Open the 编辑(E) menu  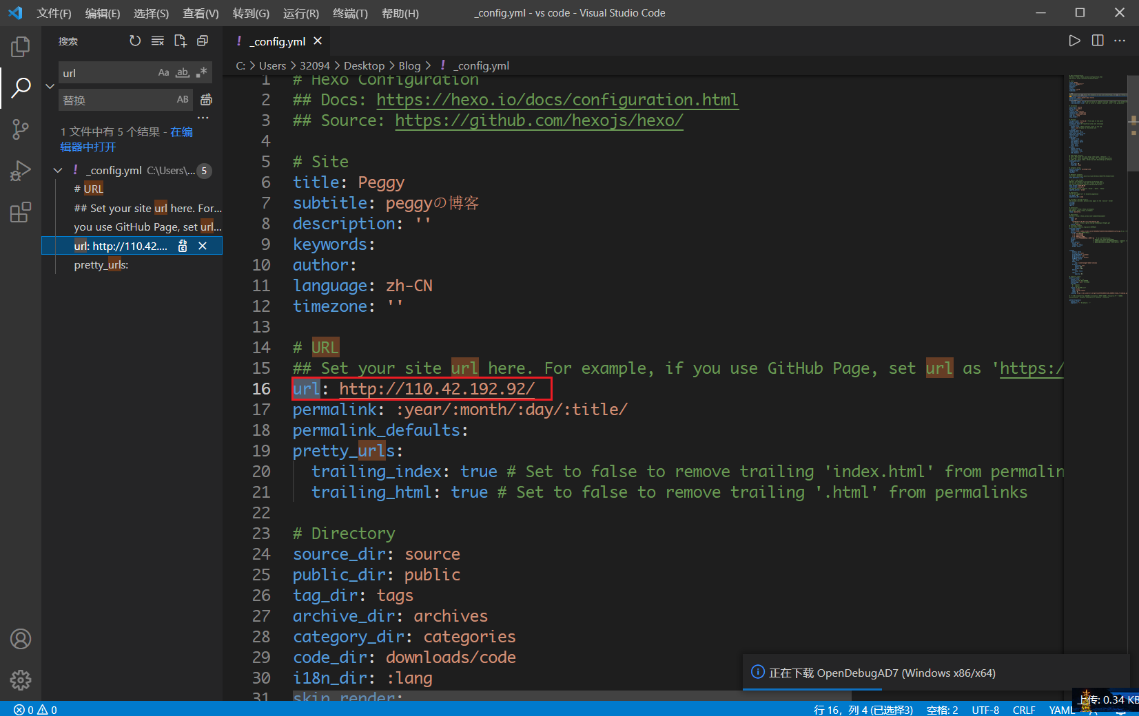click(103, 13)
